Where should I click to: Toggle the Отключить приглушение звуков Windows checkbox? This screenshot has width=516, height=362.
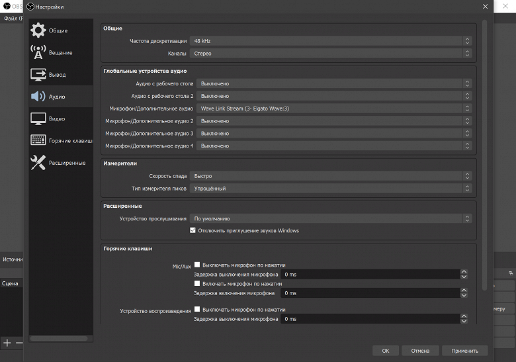[193, 231]
